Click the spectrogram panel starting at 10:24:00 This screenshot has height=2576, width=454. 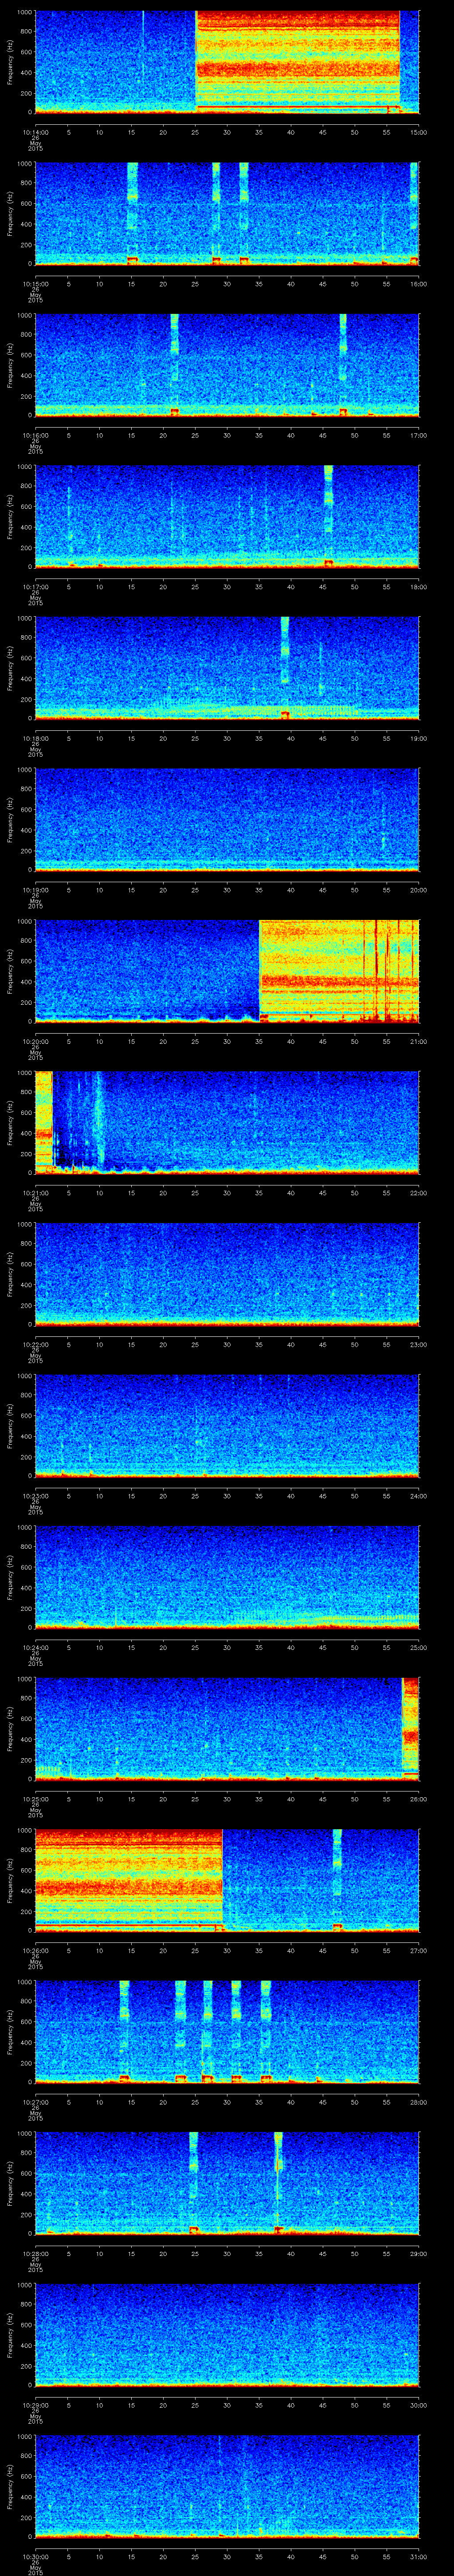[x=227, y=1577]
